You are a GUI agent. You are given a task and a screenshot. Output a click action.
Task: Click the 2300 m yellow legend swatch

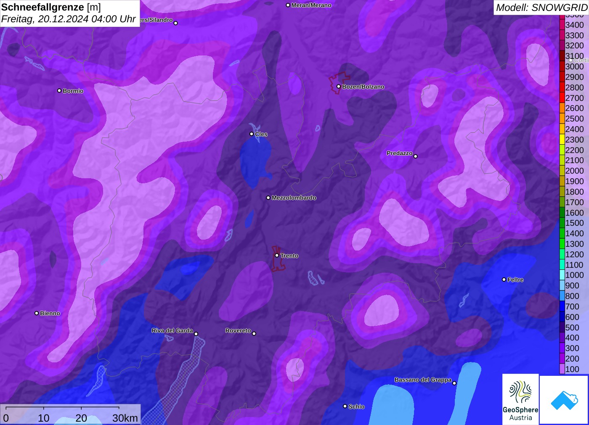click(x=562, y=140)
